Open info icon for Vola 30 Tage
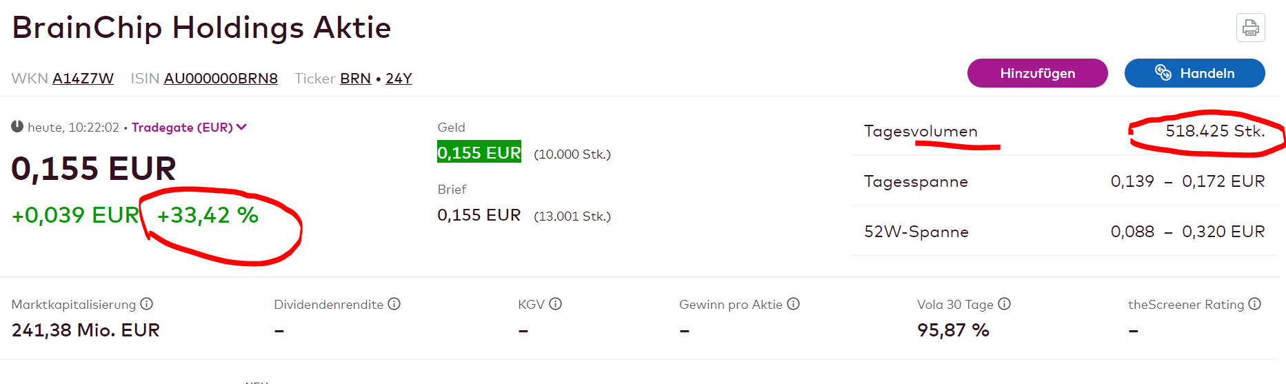Image resolution: width=1286 pixels, height=384 pixels. [1004, 304]
